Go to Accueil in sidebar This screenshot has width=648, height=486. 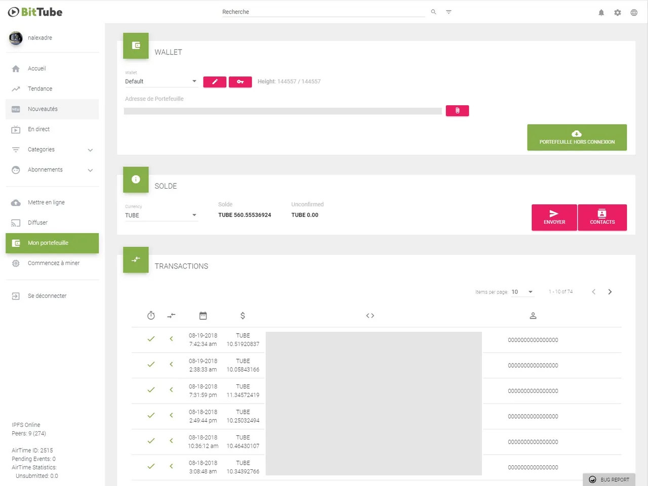tap(52, 69)
